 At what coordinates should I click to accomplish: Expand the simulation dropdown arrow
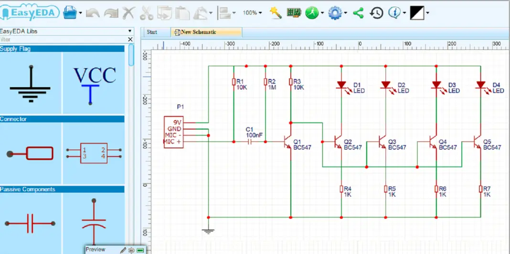pyautogui.click(x=322, y=13)
